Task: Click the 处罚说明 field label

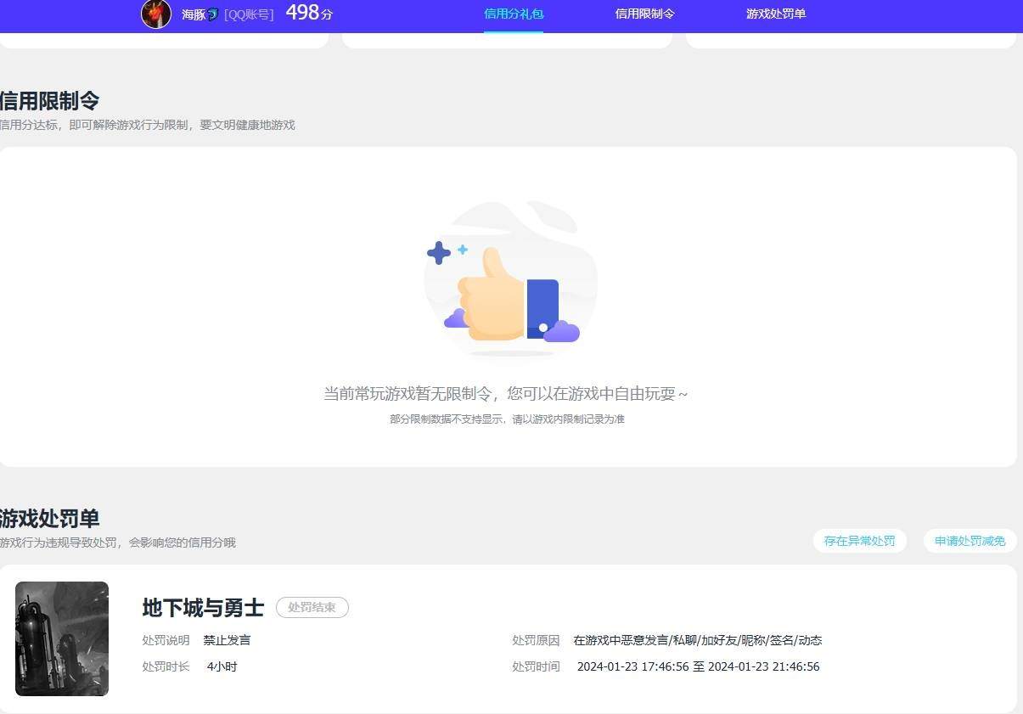Action: click(166, 640)
